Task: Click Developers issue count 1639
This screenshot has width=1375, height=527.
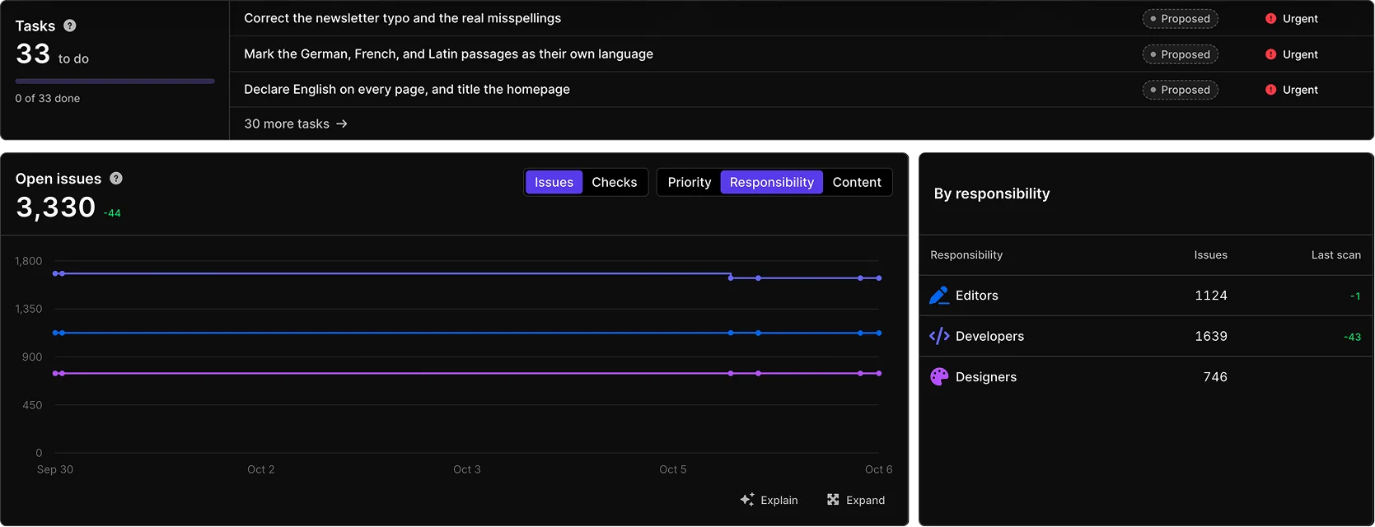Action: 1211,336
